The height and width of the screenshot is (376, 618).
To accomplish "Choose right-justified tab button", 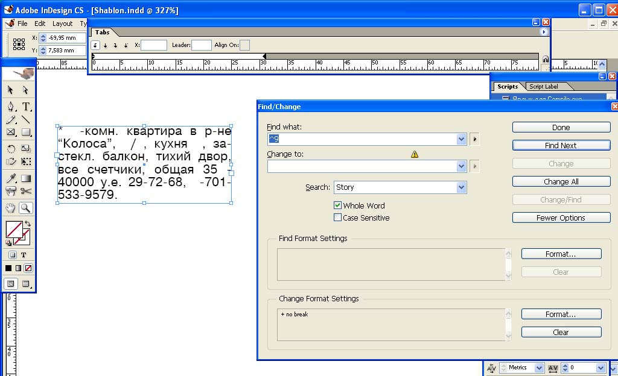I will coord(115,45).
